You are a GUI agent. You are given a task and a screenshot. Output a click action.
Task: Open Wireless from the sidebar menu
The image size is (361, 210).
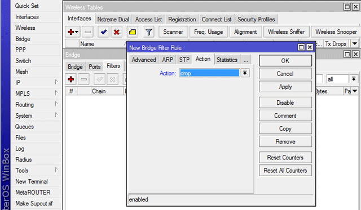click(25, 28)
